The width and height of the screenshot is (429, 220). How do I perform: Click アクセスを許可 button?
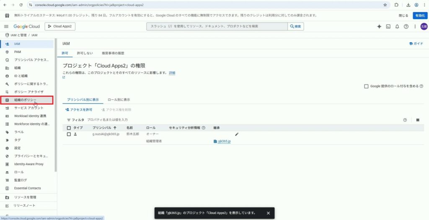pos(79,110)
